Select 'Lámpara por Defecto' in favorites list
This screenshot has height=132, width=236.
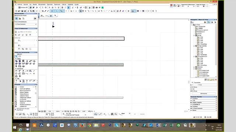coord(25,98)
